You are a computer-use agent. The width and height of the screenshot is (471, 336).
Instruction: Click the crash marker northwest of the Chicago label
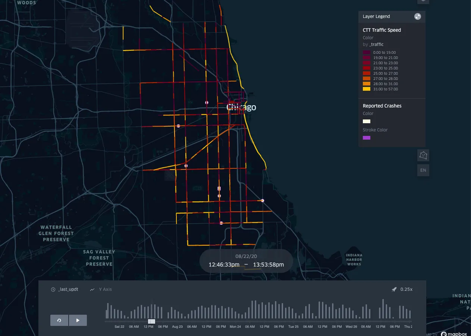207,102
